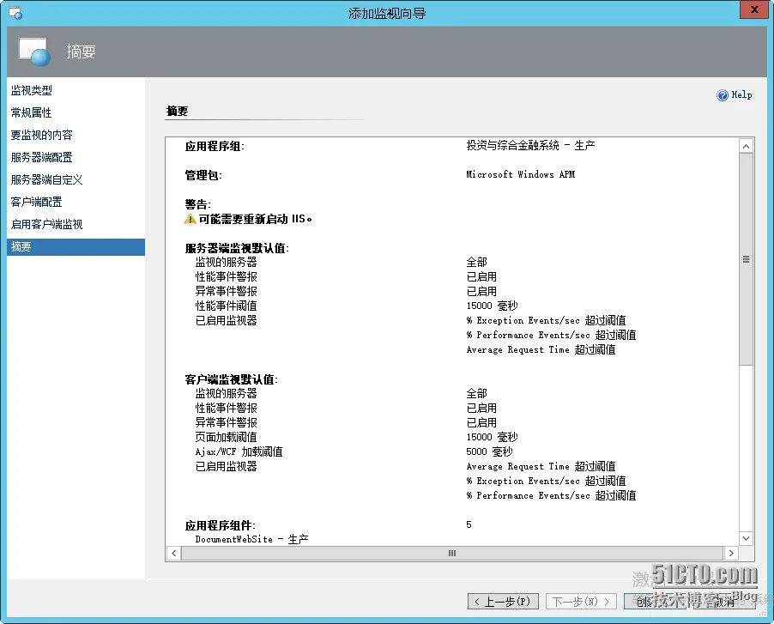Click the horizontal scrollbar thumb
Screen dimensions: 774x624
coord(452,553)
